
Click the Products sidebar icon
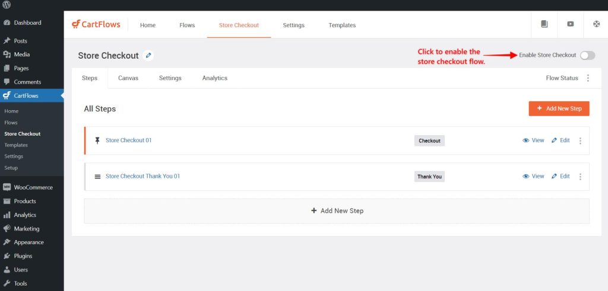(x=7, y=202)
